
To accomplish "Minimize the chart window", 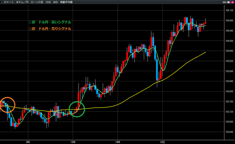I will [224, 2].
